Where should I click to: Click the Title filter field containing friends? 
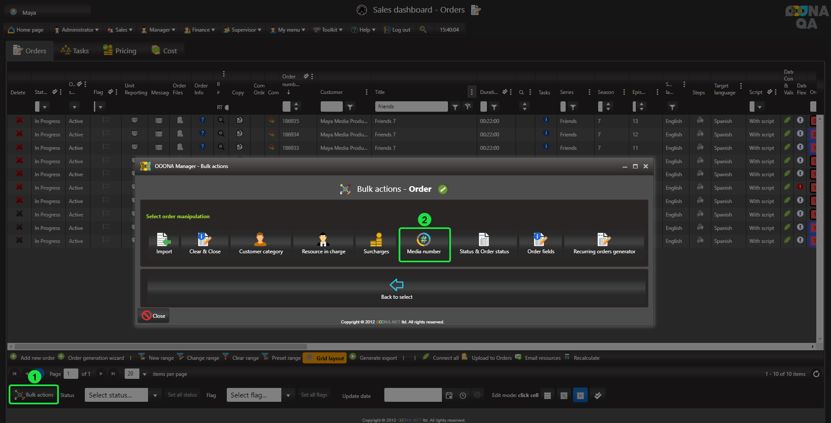[x=411, y=107]
